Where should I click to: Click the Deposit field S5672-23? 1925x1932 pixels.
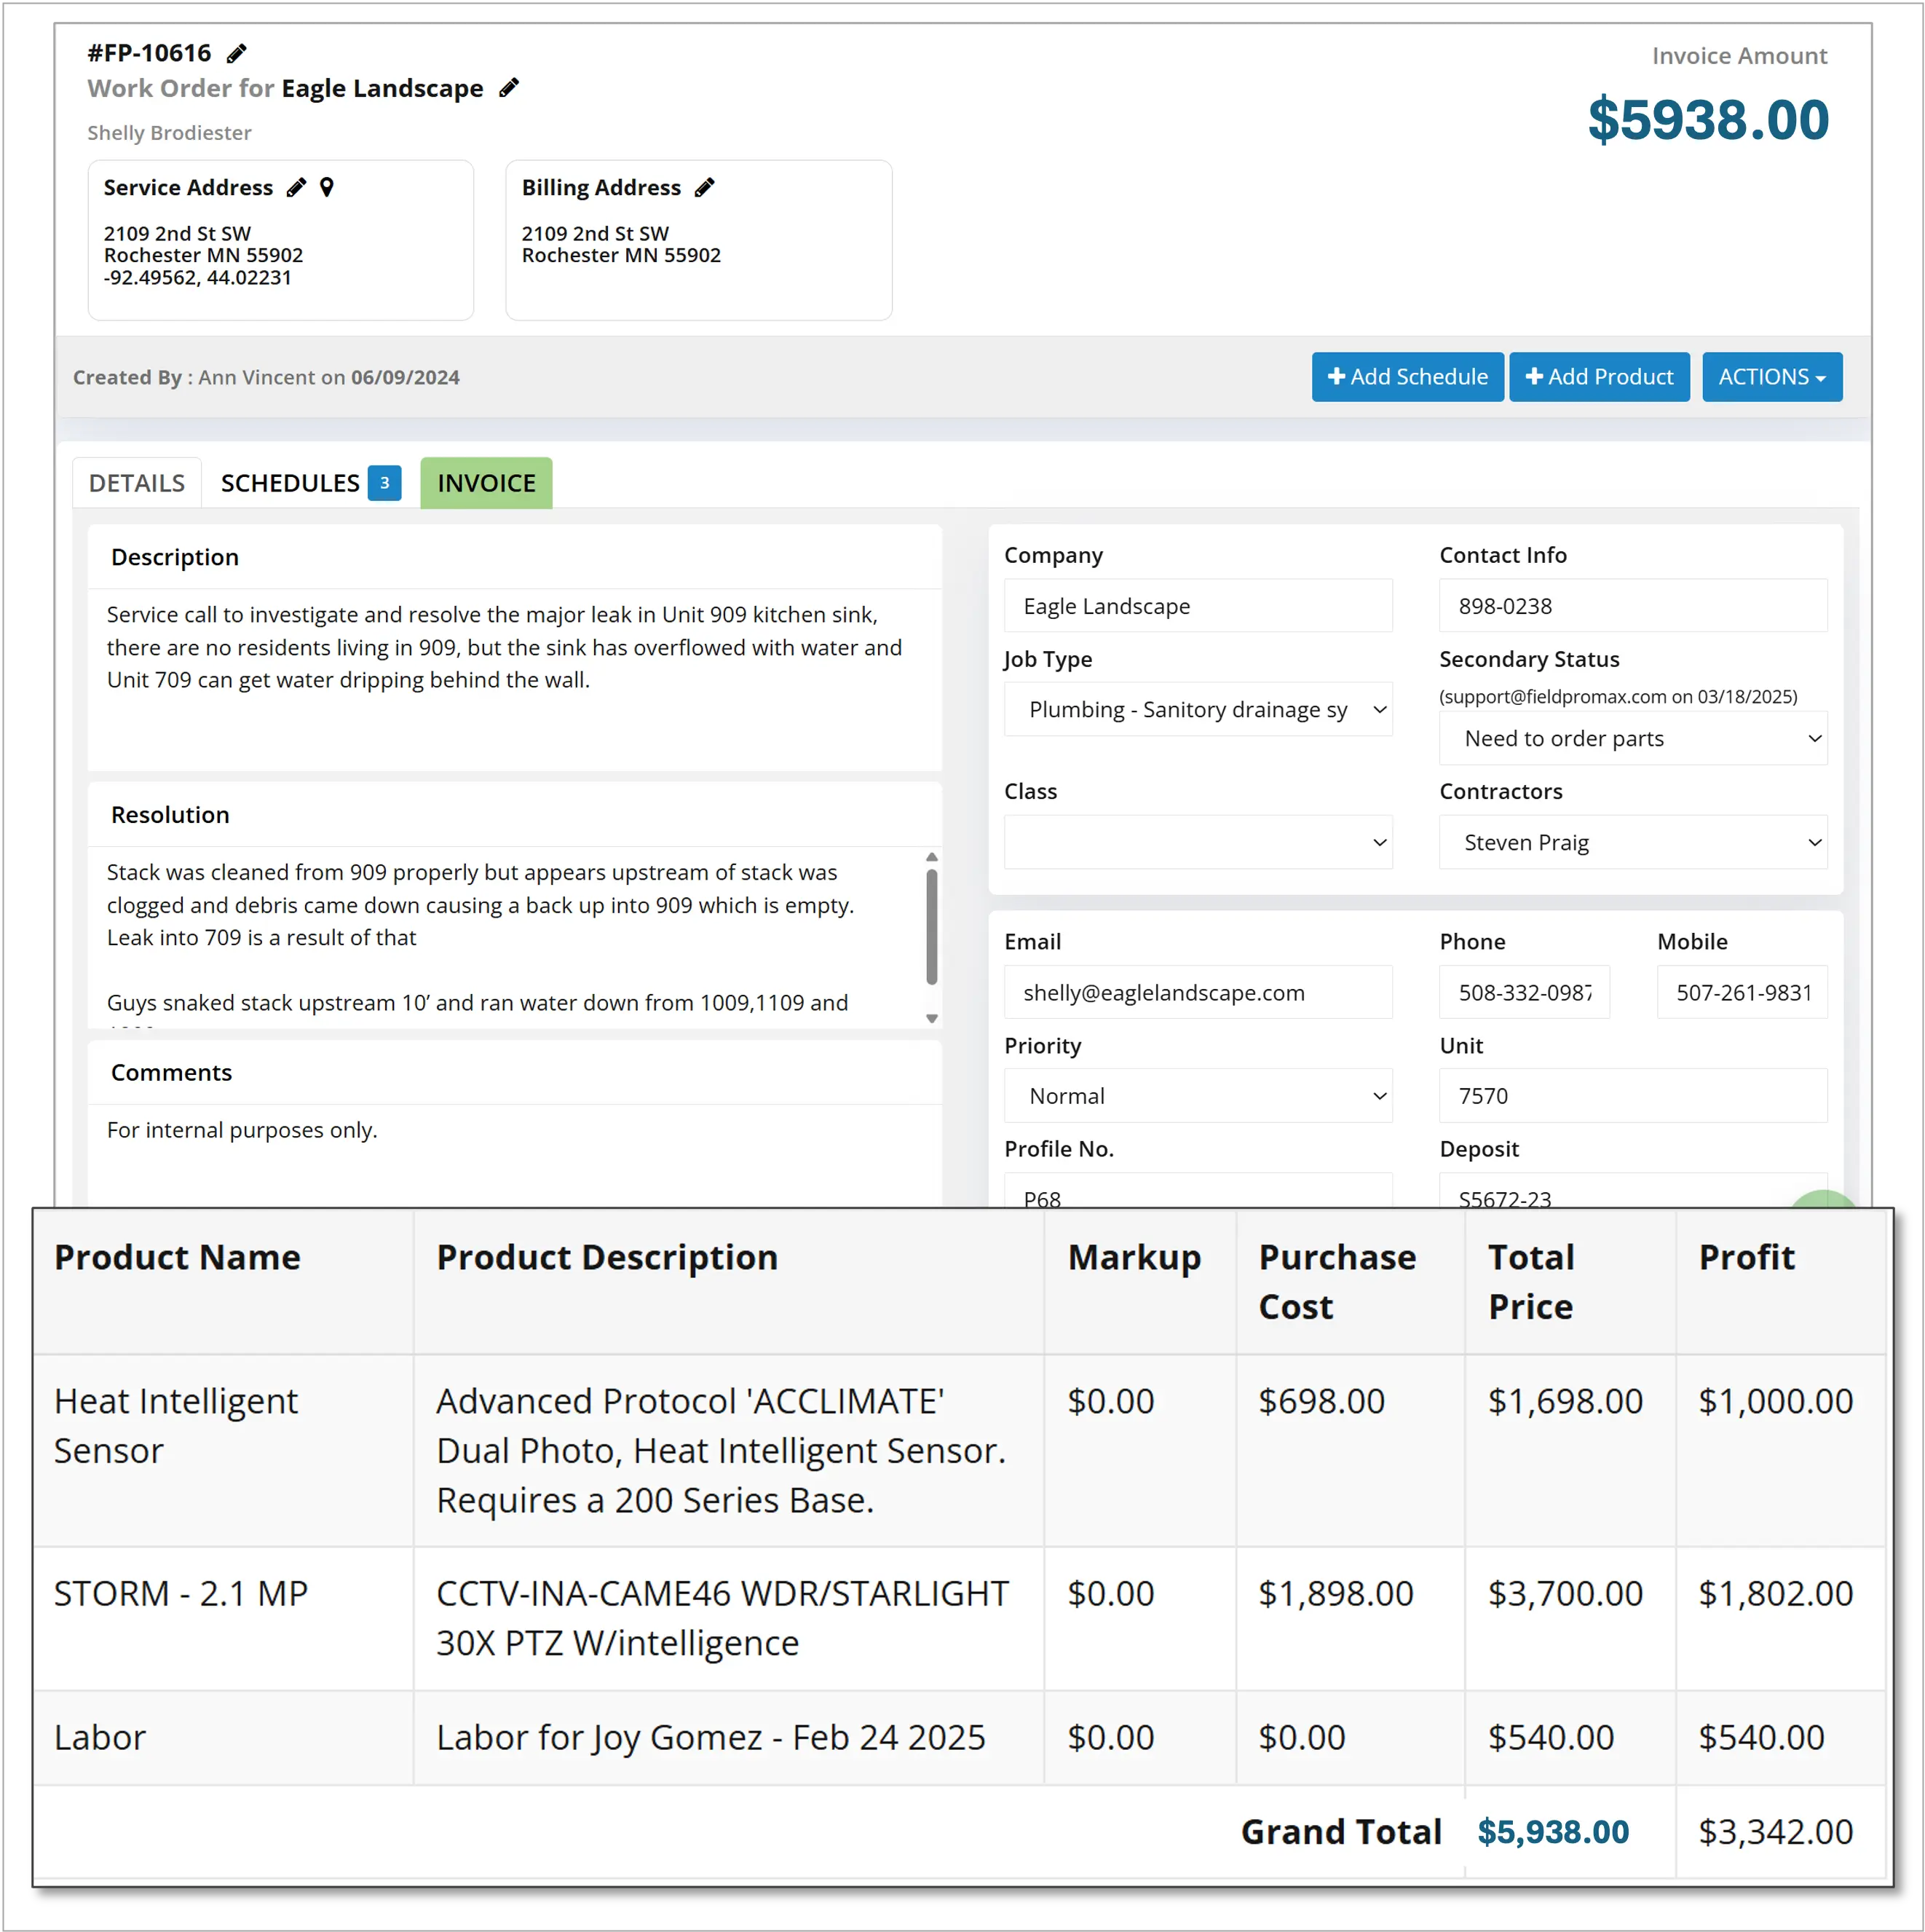[1633, 1191]
